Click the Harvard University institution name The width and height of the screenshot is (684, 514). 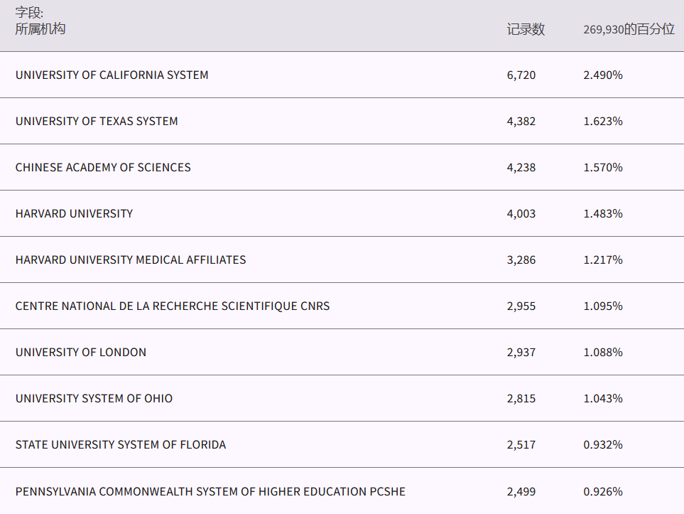pyautogui.click(x=74, y=213)
